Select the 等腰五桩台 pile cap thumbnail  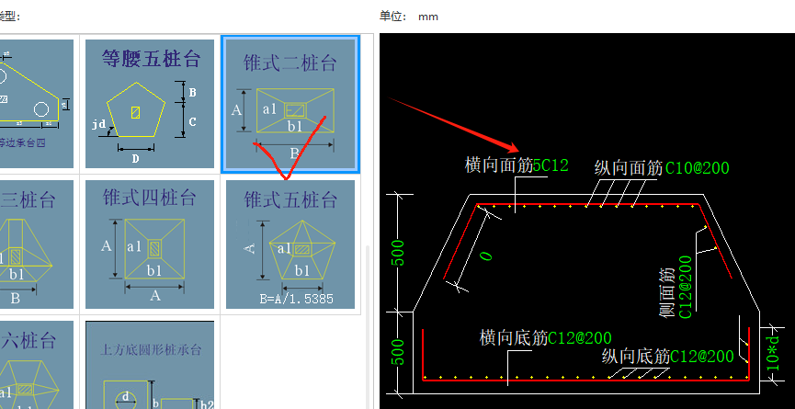(150, 104)
